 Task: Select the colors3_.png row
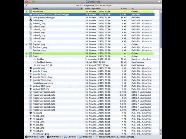tap(89, 36)
